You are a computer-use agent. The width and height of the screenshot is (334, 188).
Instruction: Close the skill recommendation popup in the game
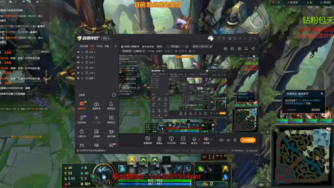point(321,93)
